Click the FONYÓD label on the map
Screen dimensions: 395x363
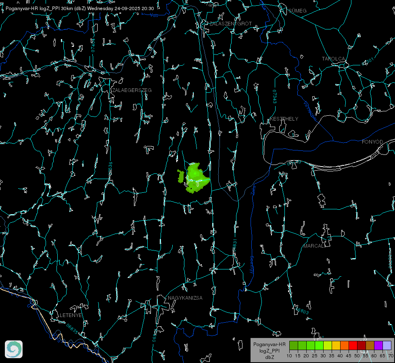click(372, 142)
